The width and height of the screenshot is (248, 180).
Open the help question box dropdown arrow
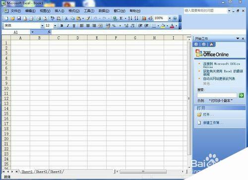(x=229, y=11)
